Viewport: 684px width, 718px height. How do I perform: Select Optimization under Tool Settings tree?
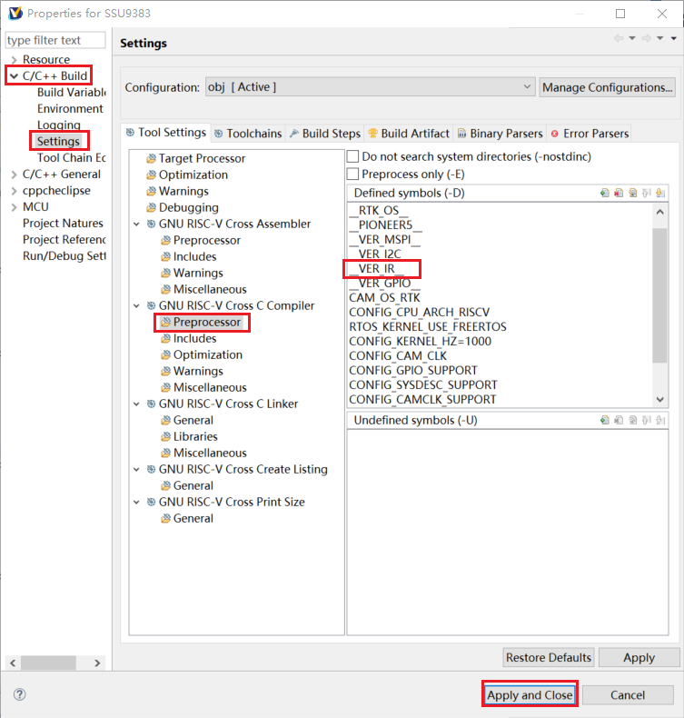[193, 175]
